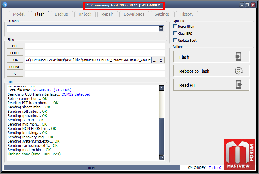Click the log scroll up arrow
This screenshot has width=259, height=174.
[x=161, y=88]
